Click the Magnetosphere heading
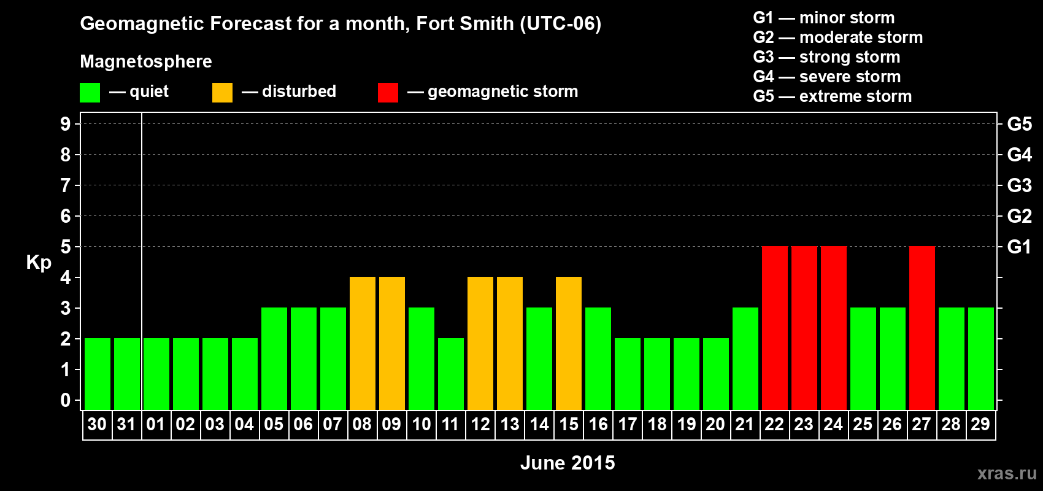The height and width of the screenshot is (491, 1043). click(146, 61)
